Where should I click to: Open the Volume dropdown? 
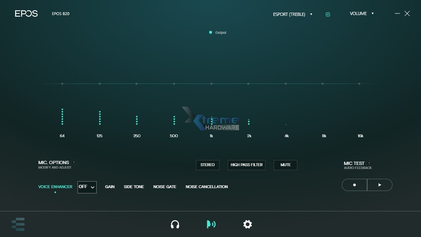click(x=361, y=13)
